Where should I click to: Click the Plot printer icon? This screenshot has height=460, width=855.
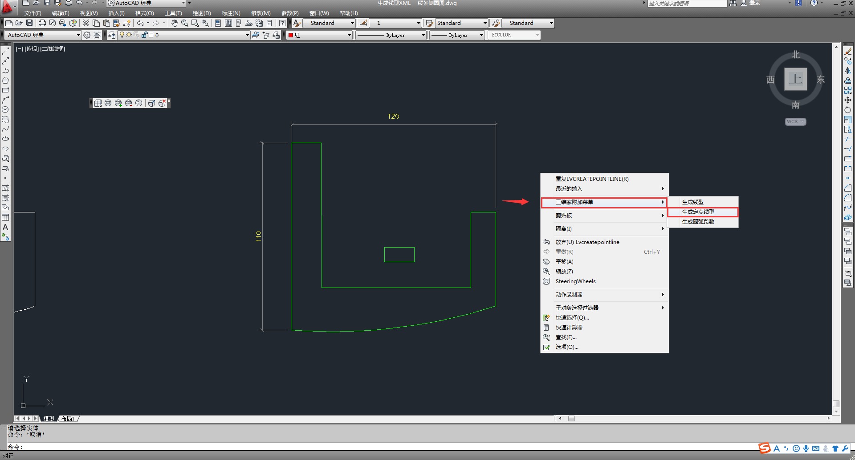[x=42, y=23]
